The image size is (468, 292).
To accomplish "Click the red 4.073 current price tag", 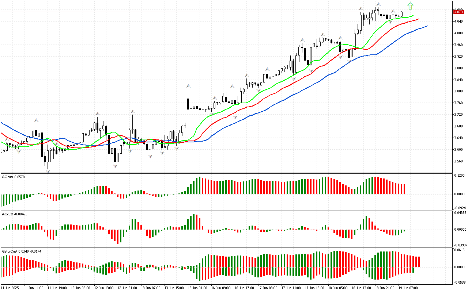I will click(458, 12).
